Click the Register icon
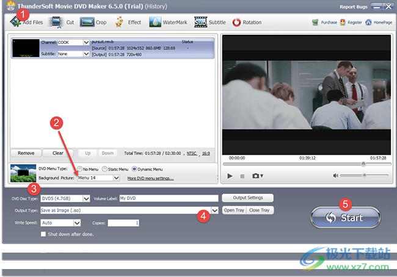This screenshot has width=397, height=277. [343, 23]
